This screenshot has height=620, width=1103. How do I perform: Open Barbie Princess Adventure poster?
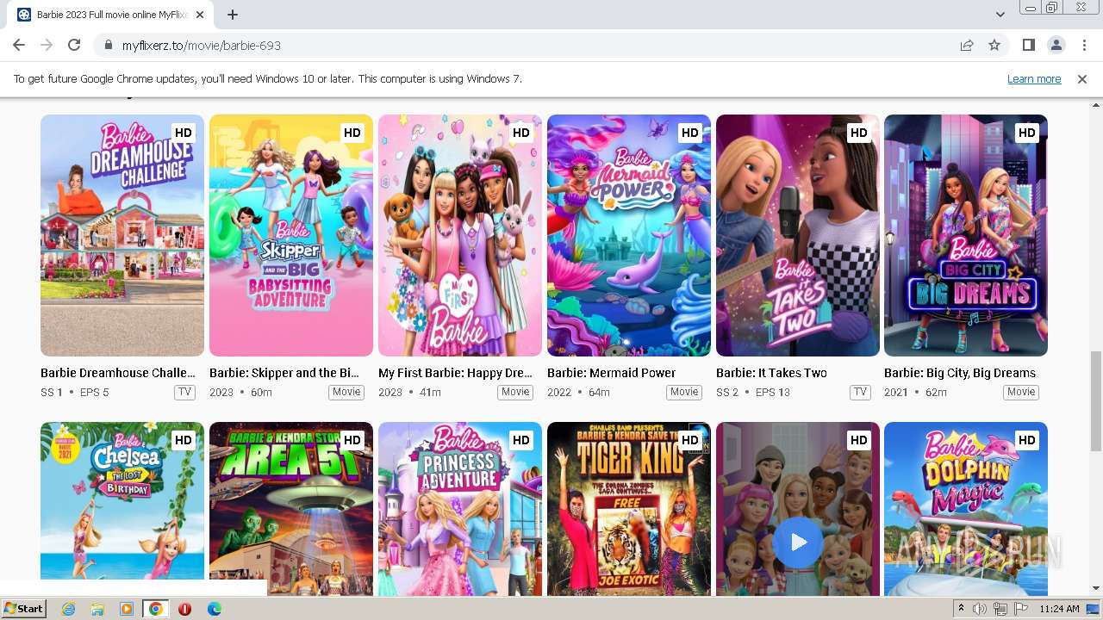click(x=460, y=508)
